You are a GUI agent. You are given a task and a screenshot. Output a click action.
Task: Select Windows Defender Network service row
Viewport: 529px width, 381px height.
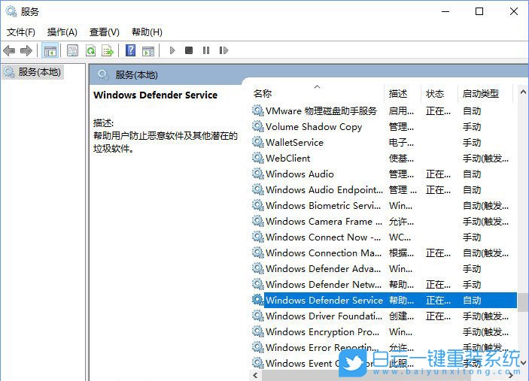(384, 285)
